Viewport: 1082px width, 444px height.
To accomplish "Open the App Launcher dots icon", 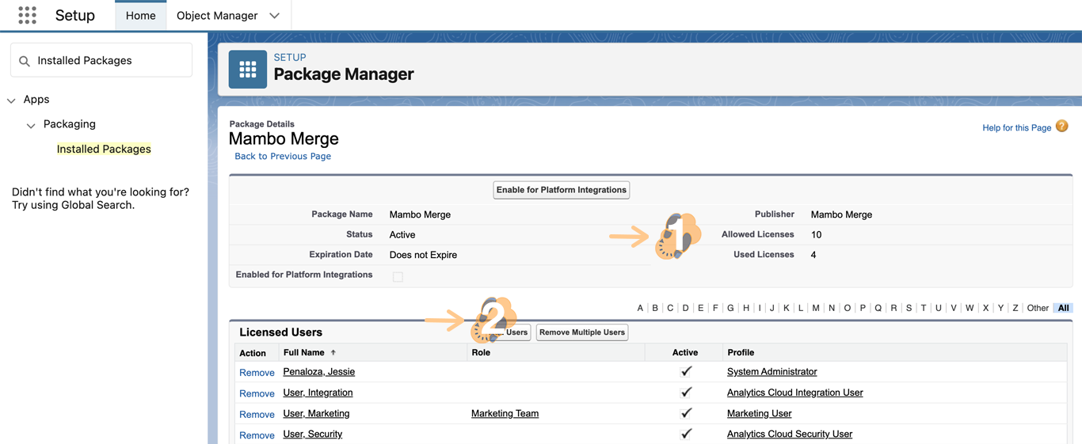I will click(x=27, y=15).
